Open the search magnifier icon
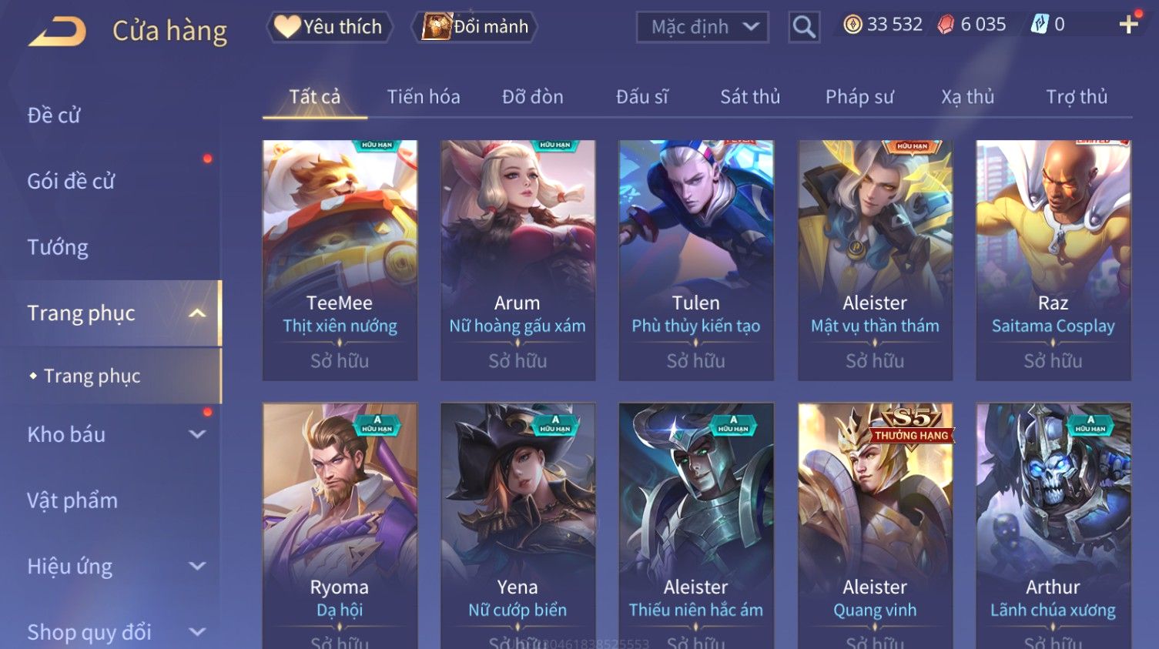 804,27
